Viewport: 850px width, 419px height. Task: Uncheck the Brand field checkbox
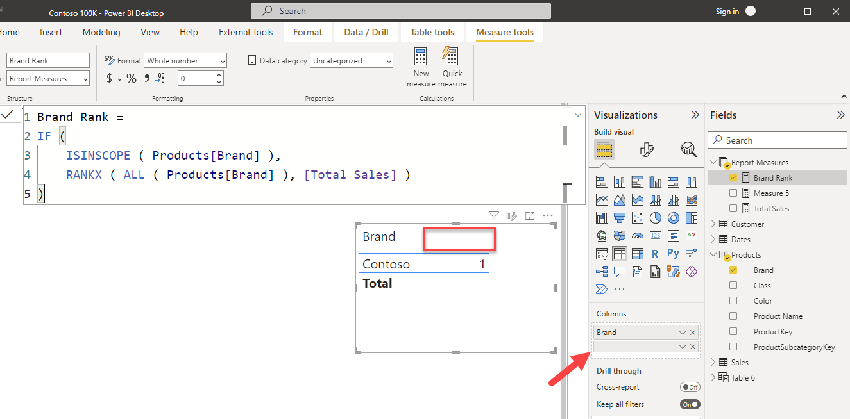(x=733, y=270)
